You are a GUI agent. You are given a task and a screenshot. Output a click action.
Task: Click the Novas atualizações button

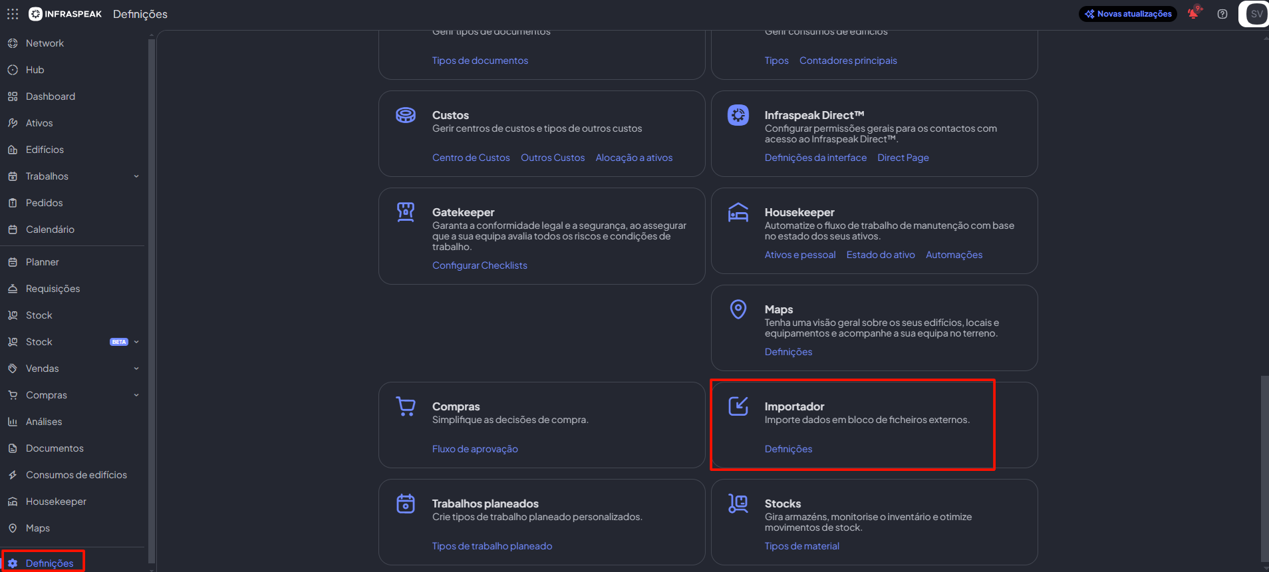pyautogui.click(x=1128, y=14)
